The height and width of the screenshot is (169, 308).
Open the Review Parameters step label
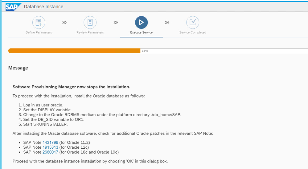(x=90, y=32)
